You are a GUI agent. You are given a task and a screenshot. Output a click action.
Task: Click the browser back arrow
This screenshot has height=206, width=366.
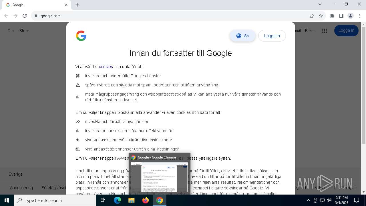[x=6, y=16]
